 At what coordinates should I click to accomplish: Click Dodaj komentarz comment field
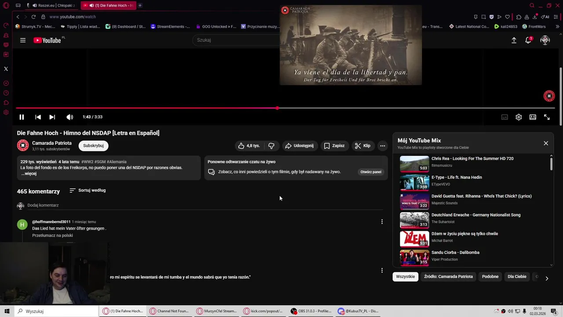(205, 205)
